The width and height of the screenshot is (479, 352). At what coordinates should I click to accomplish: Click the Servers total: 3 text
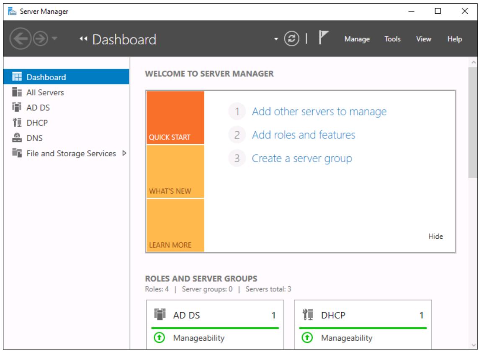tap(268, 289)
